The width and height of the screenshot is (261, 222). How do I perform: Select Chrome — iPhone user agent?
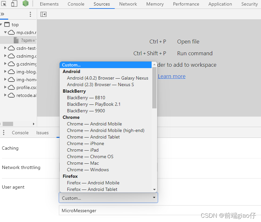click(x=105, y=143)
